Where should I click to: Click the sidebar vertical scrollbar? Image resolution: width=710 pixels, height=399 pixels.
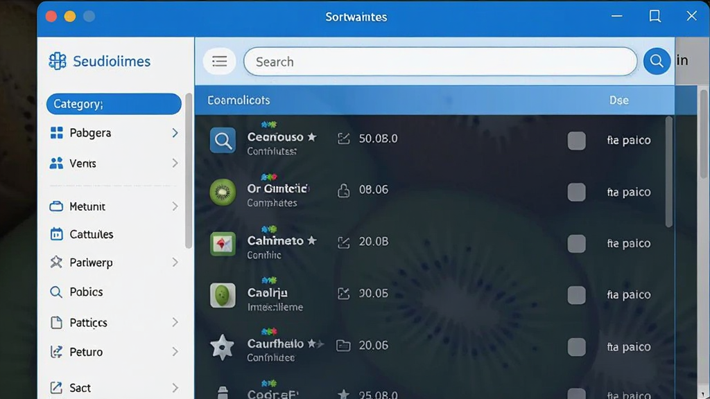(x=189, y=171)
